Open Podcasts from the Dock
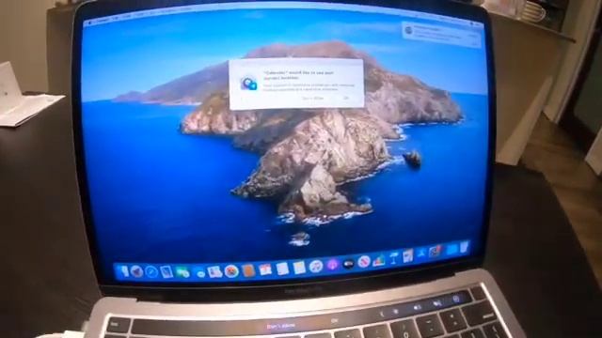The image size is (602, 338). [x=332, y=265]
